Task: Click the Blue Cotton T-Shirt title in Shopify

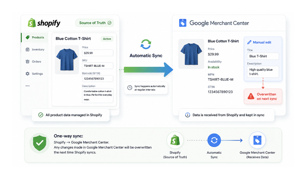Action: click(73, 38)
